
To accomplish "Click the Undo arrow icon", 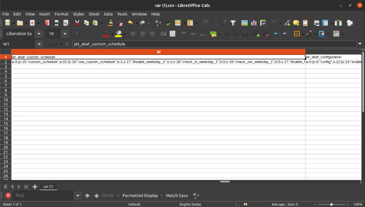I will [x=130, y=23].
